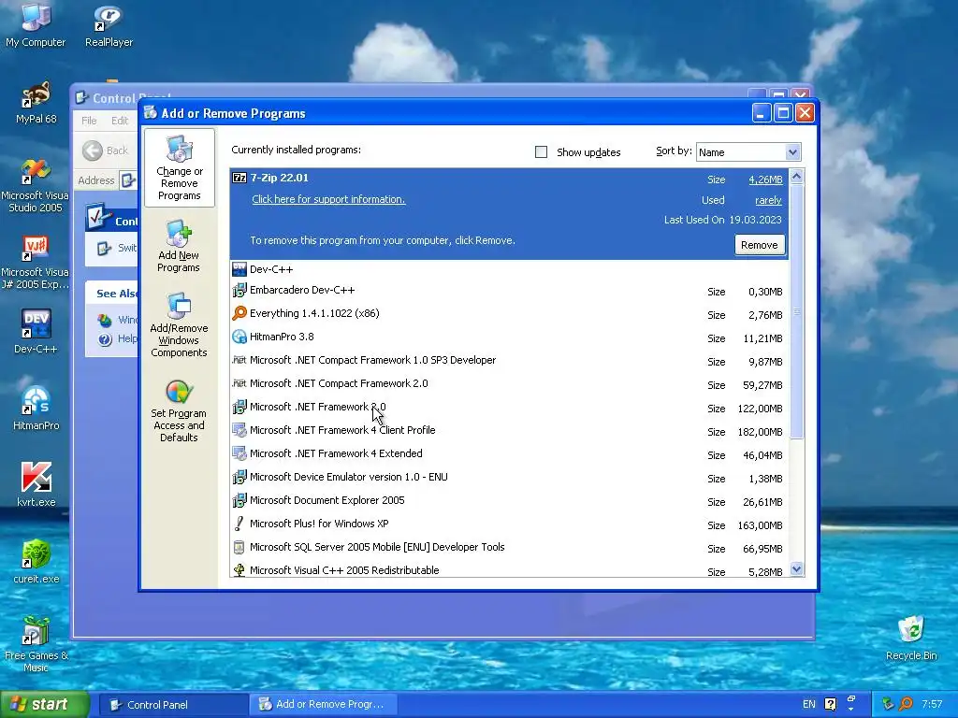
Task: Click the Embarcadero Dev-C++ installer icon
Action: tap(239, 290)
